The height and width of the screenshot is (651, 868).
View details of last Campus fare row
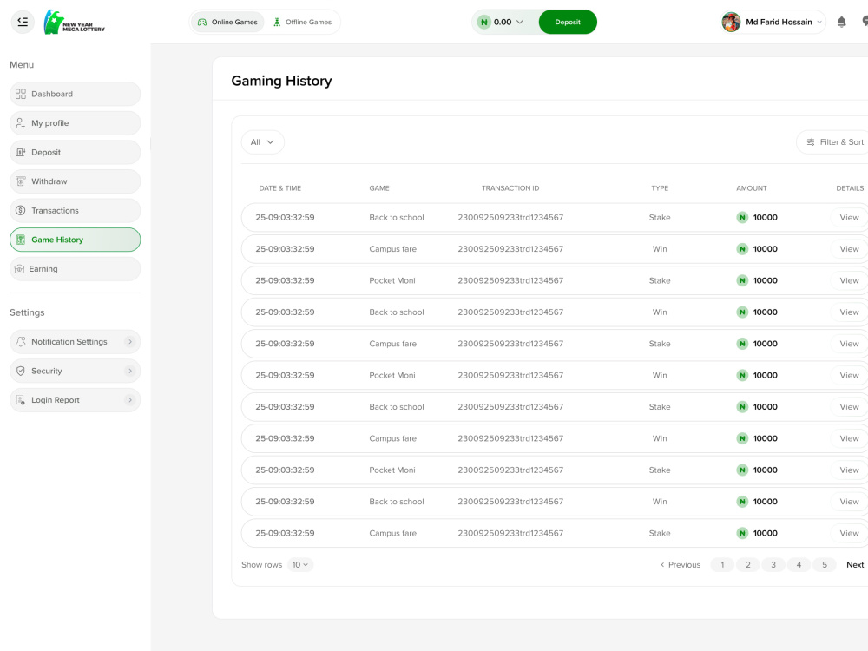[x=849, y=533]
